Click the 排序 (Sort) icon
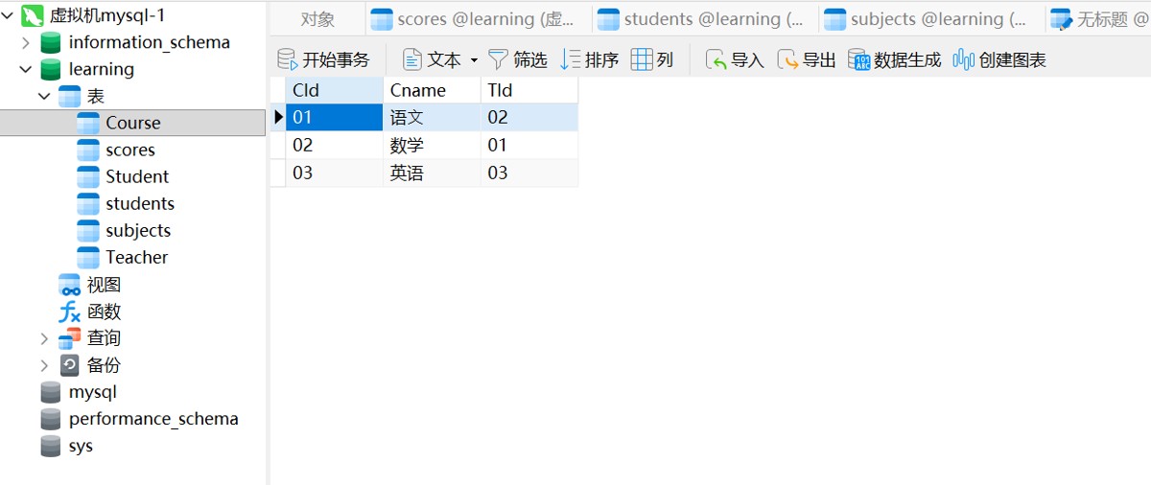1151x485 pixels. coord(571,59)
